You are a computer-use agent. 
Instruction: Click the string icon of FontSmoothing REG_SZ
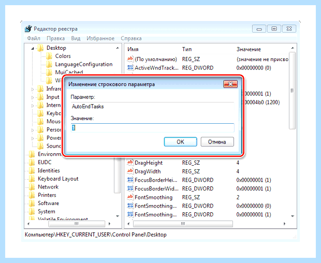coord(130,197)
